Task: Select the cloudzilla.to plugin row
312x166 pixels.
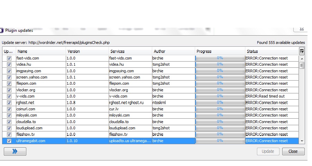Action: pos(40,122)
